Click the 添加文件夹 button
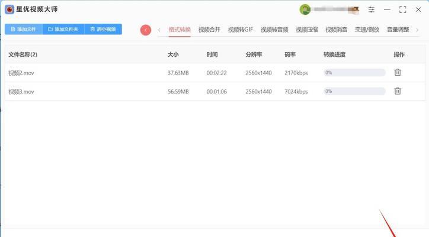This screenshot has height=237, width=429. coord(63,29)
